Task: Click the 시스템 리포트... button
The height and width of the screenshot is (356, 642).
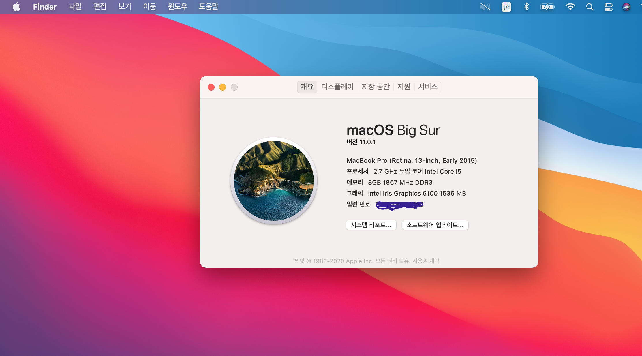Action: click(x=371, y=225)
